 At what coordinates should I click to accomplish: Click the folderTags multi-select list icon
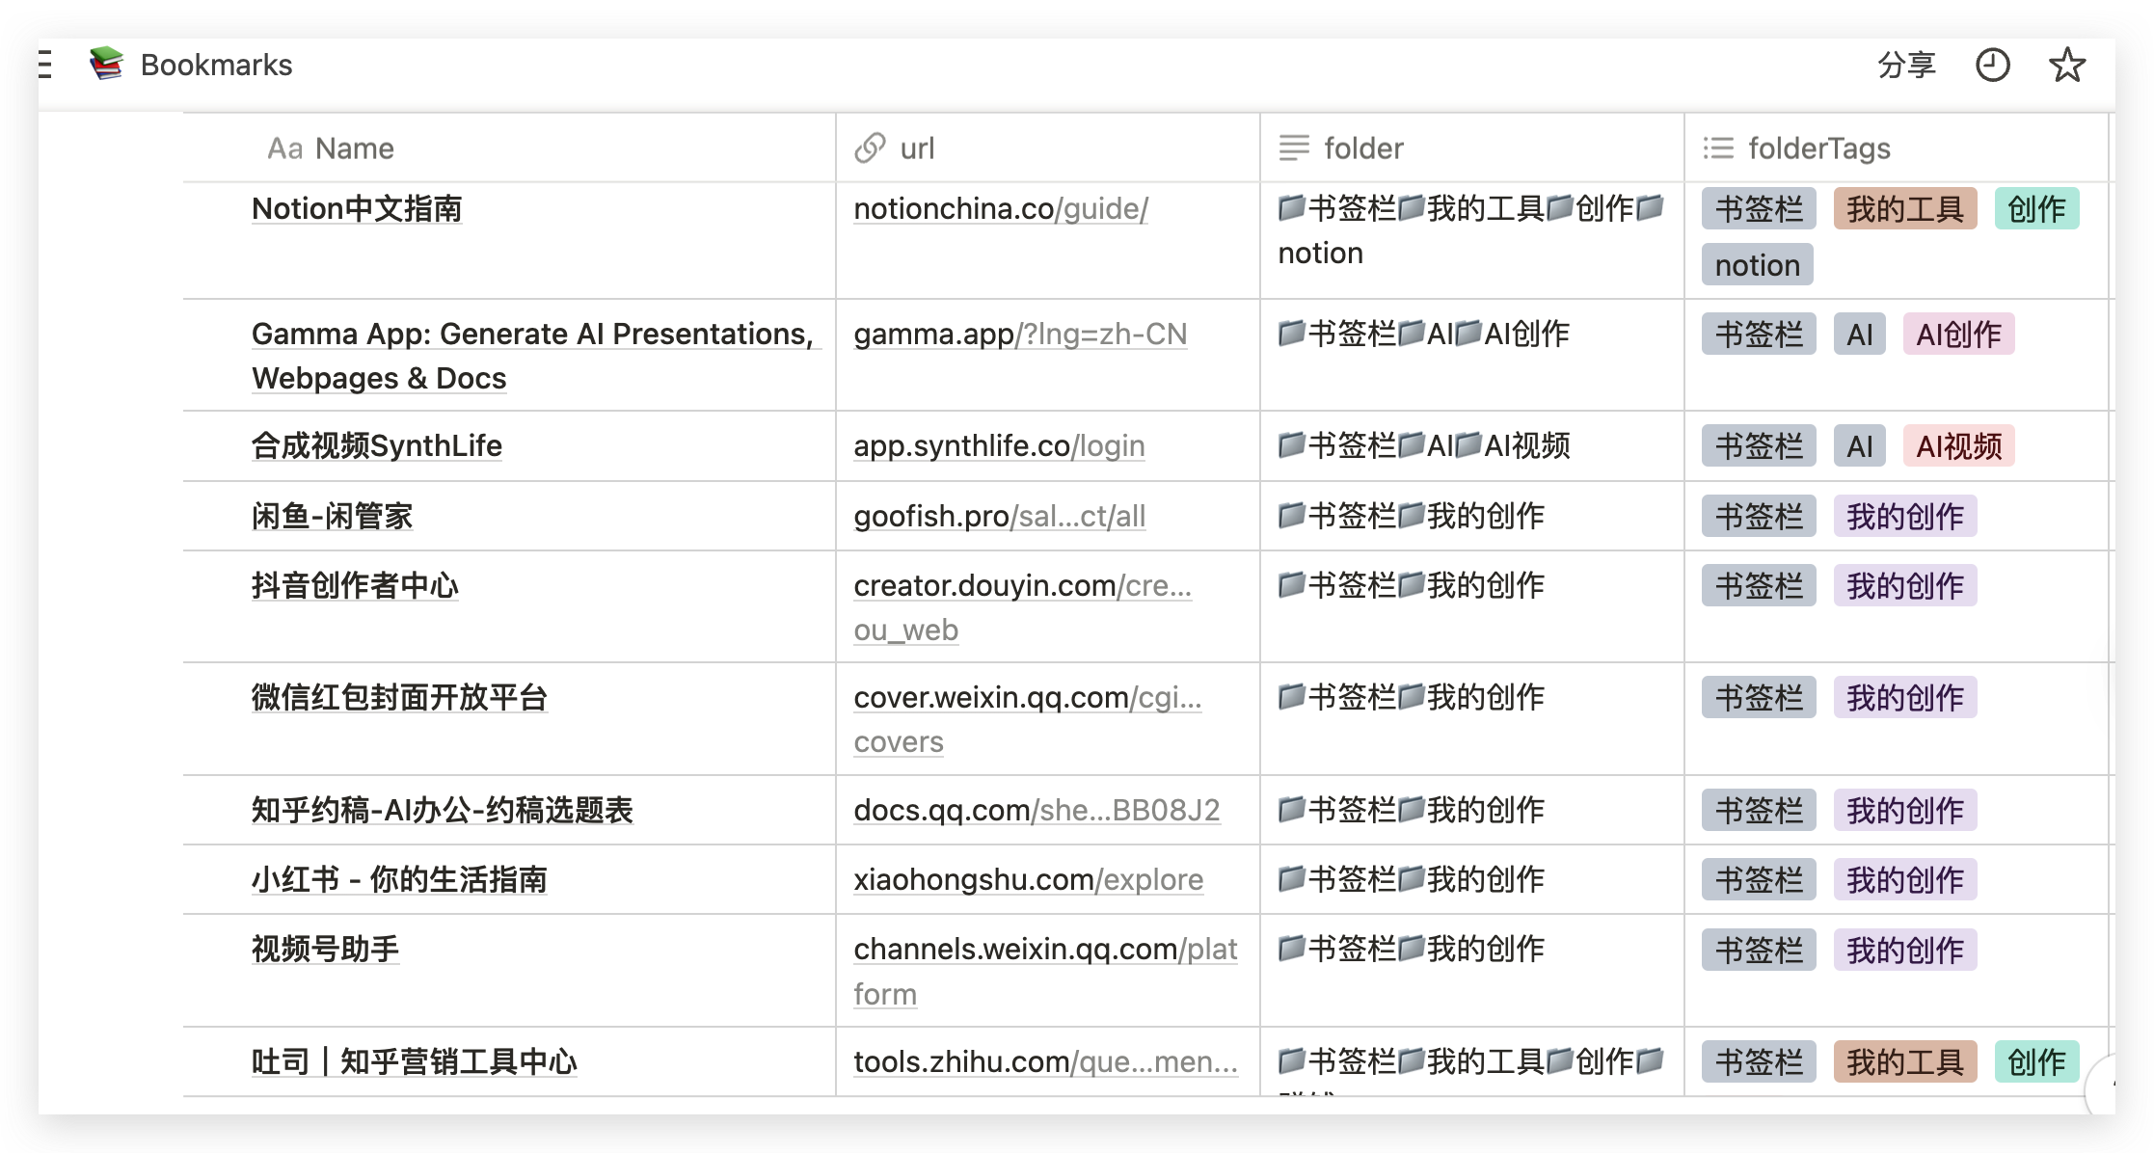(1718, 148)
